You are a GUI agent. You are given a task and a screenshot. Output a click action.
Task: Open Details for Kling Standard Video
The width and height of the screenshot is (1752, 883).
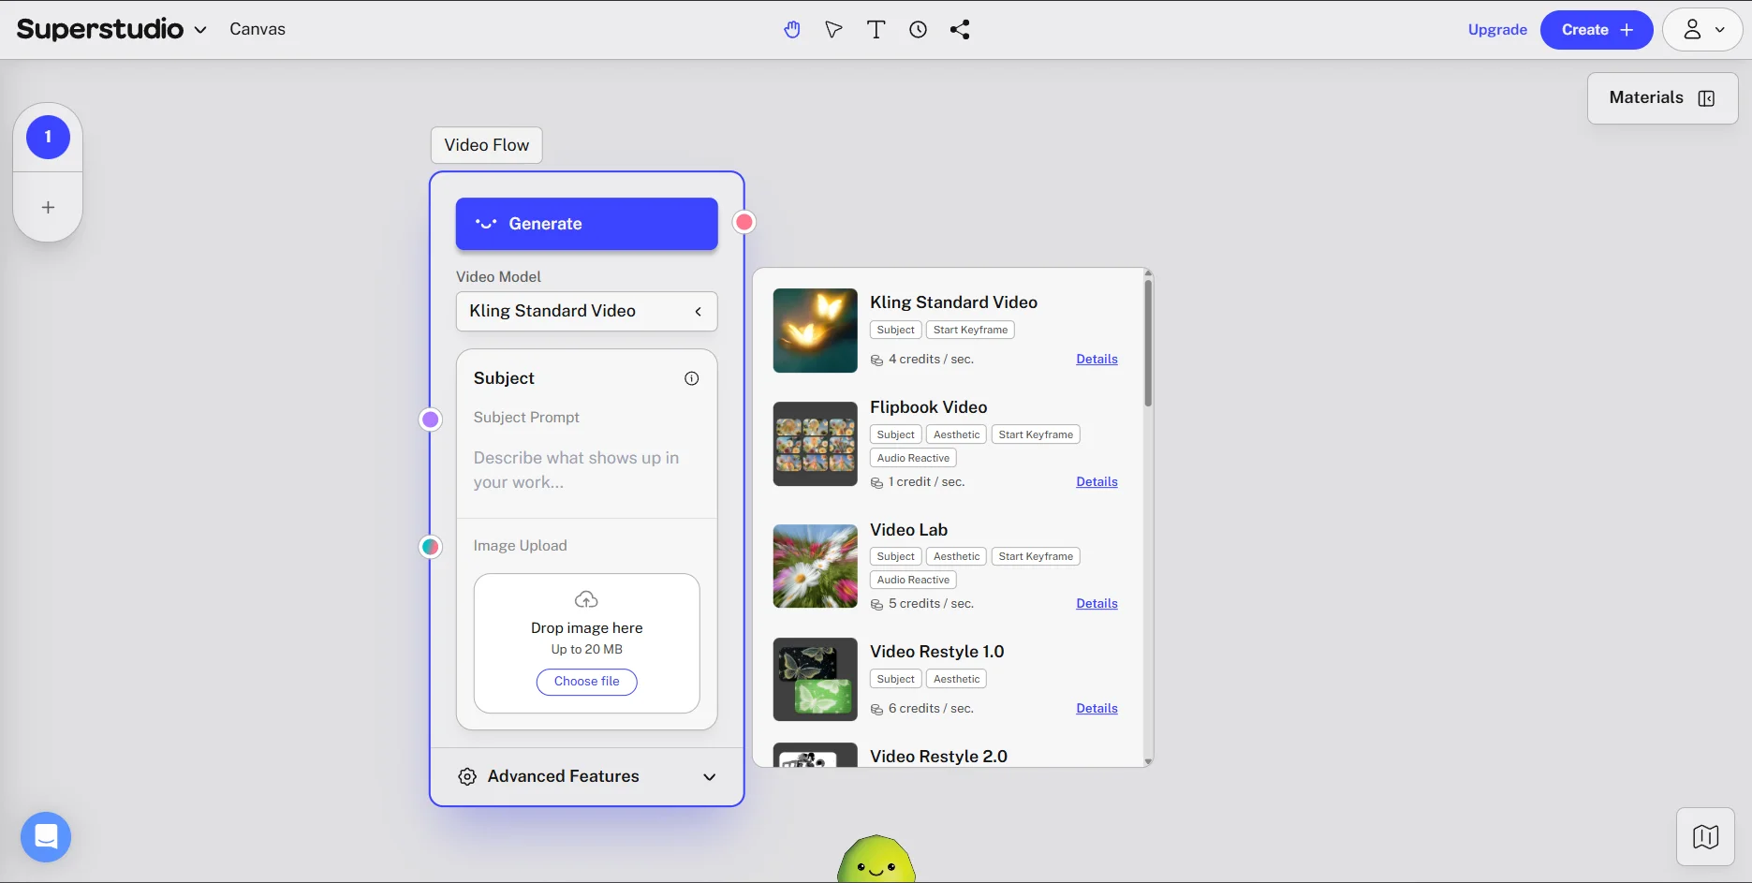coord(1097,360)
